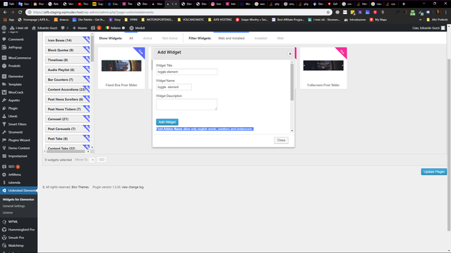Select the Block Quotes (9) category
The width and height of the screenshot is (451, 253).
[x=68, y=50]
